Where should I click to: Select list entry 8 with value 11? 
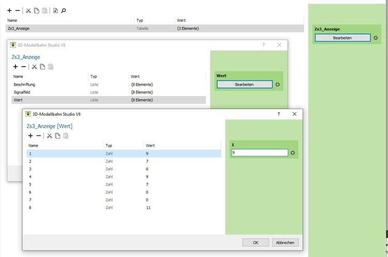point(124,207)
